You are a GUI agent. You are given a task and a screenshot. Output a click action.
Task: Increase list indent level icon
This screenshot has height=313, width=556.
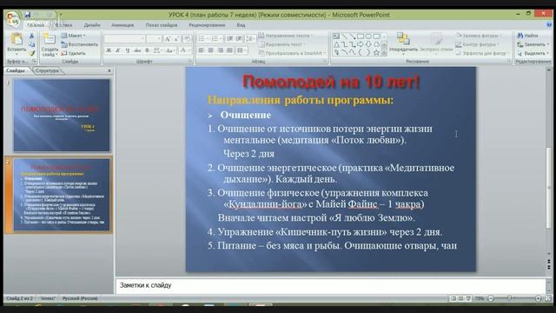point(239,38)
